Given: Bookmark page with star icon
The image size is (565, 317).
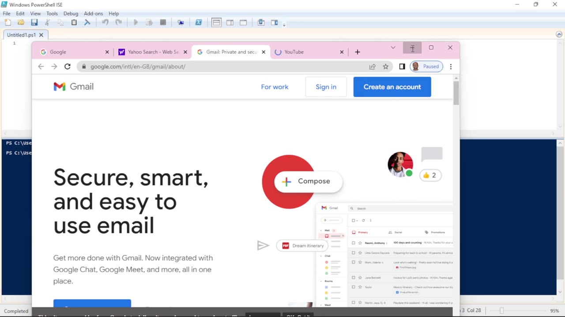Looking at the screenshot, I should tap(386, 66).
